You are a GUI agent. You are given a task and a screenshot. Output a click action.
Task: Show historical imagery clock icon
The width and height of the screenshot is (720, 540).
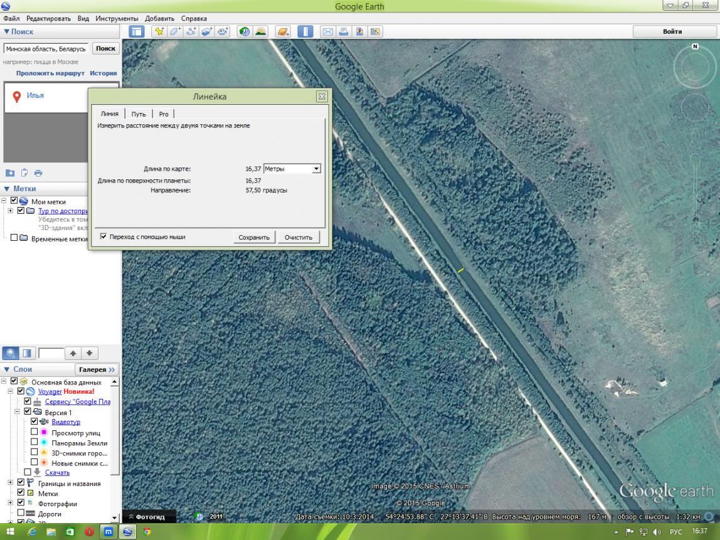[x=245, y=32]
